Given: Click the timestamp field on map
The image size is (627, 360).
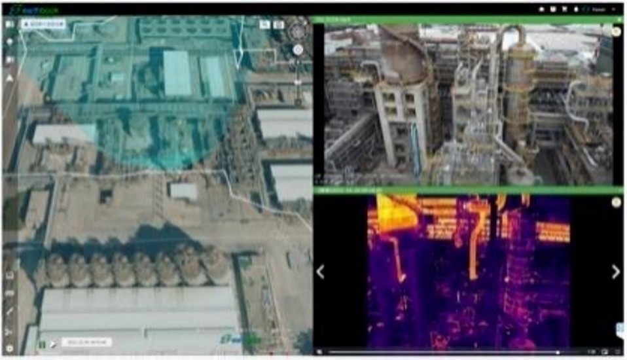Looking at the screenshot, I should point(86,343).
